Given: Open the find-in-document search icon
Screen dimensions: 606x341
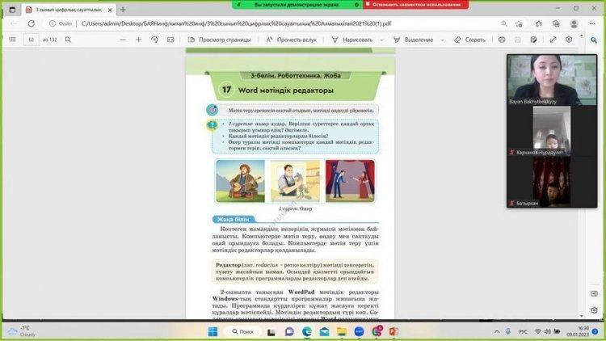Looking at the screenshot, I should tap(68, 40).
